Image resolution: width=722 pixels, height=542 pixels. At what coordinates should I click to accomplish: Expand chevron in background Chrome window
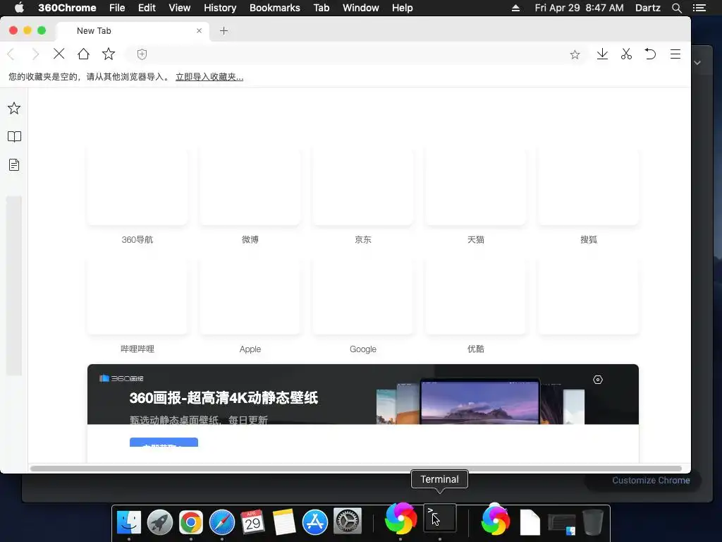coord(697,63)
